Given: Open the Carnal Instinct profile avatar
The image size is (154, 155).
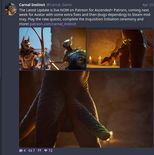Looking at the screenshot, I should [x=11, y=9].
